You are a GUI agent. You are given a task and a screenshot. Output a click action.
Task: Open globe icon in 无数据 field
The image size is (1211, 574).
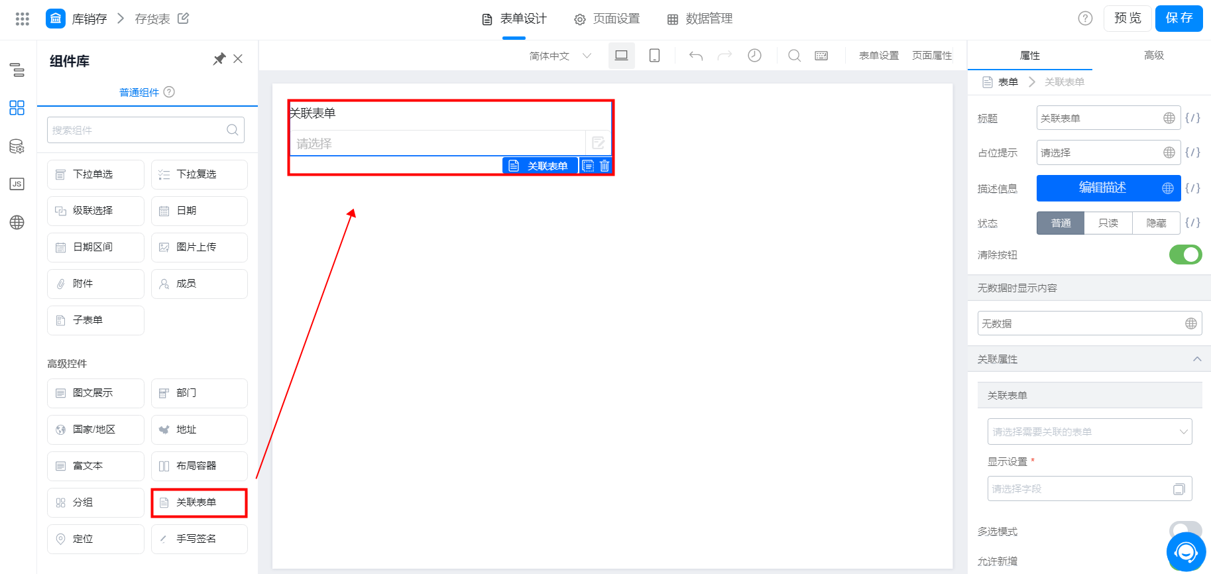(x=1191, y=323)
